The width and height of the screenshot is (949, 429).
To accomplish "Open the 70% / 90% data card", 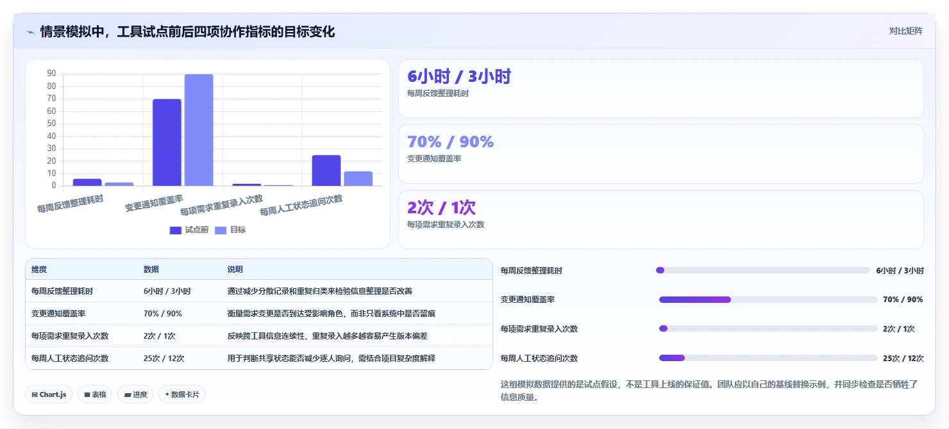I will (x=661, y=154).
